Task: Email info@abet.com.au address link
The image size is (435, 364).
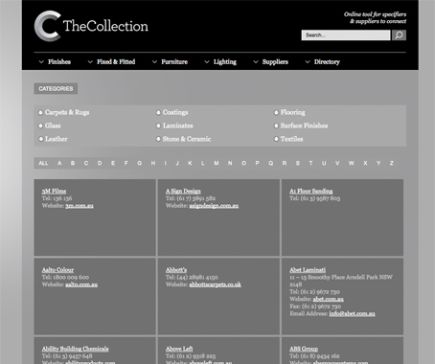Action: [x=352, y=314]
